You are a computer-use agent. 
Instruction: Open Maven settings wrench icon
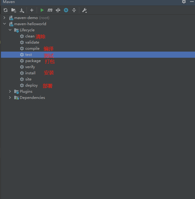85,10
